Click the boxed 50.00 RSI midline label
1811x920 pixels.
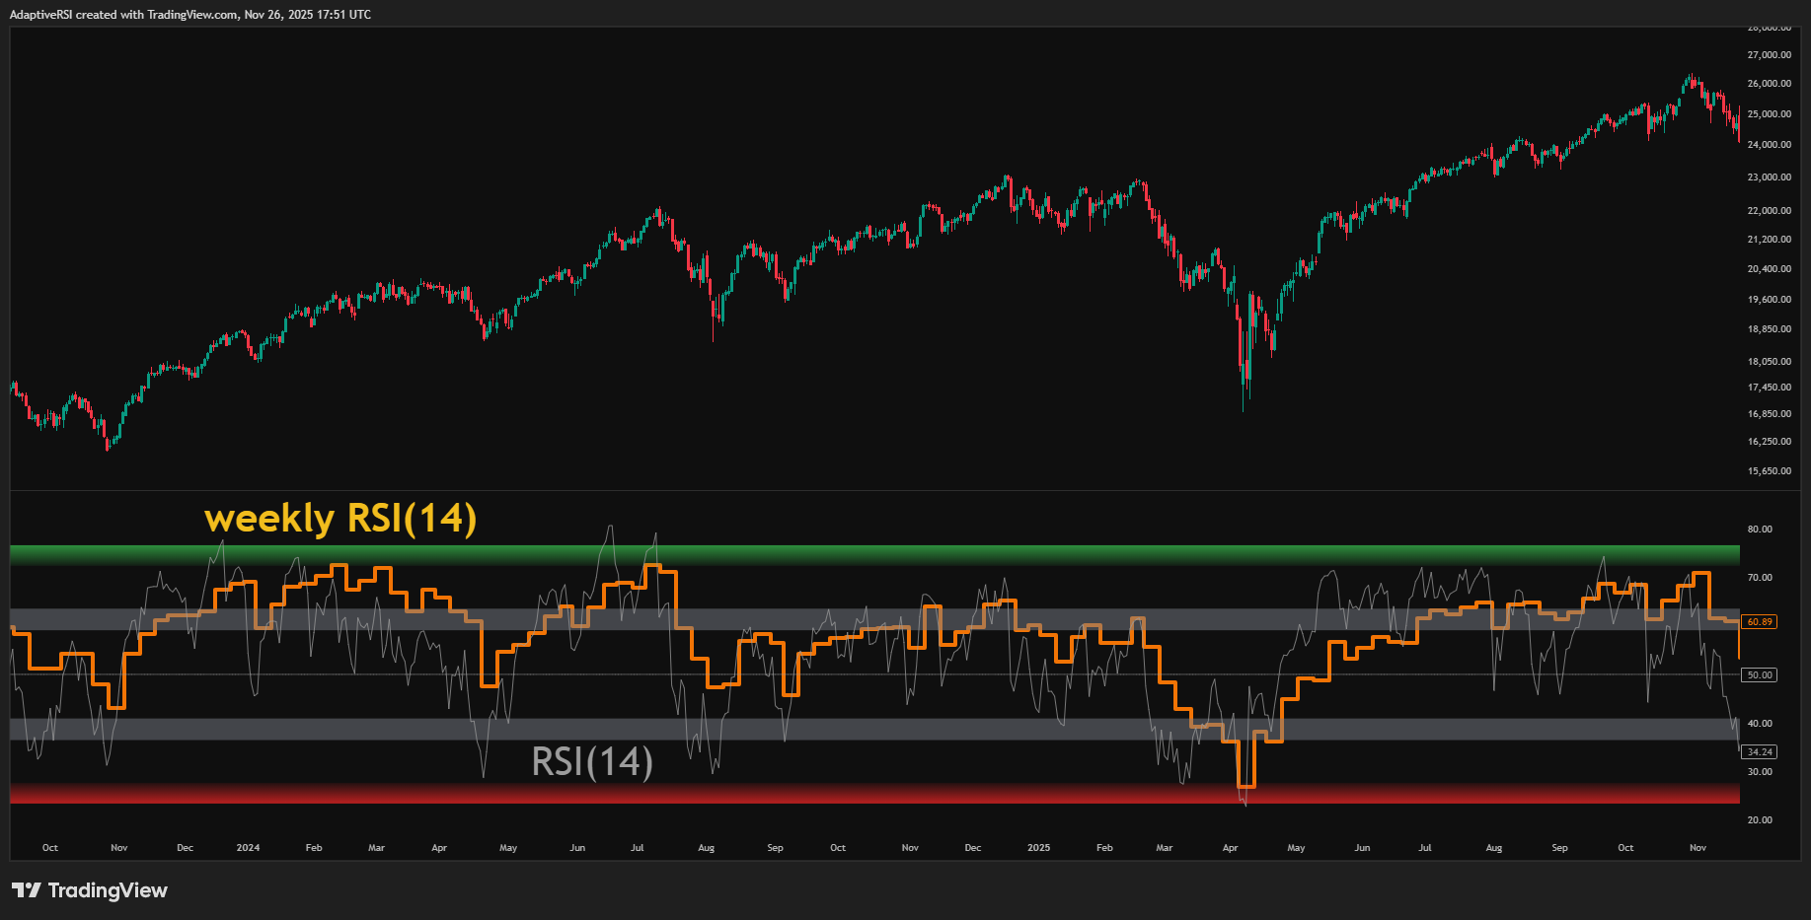[x=1760, y=675]
